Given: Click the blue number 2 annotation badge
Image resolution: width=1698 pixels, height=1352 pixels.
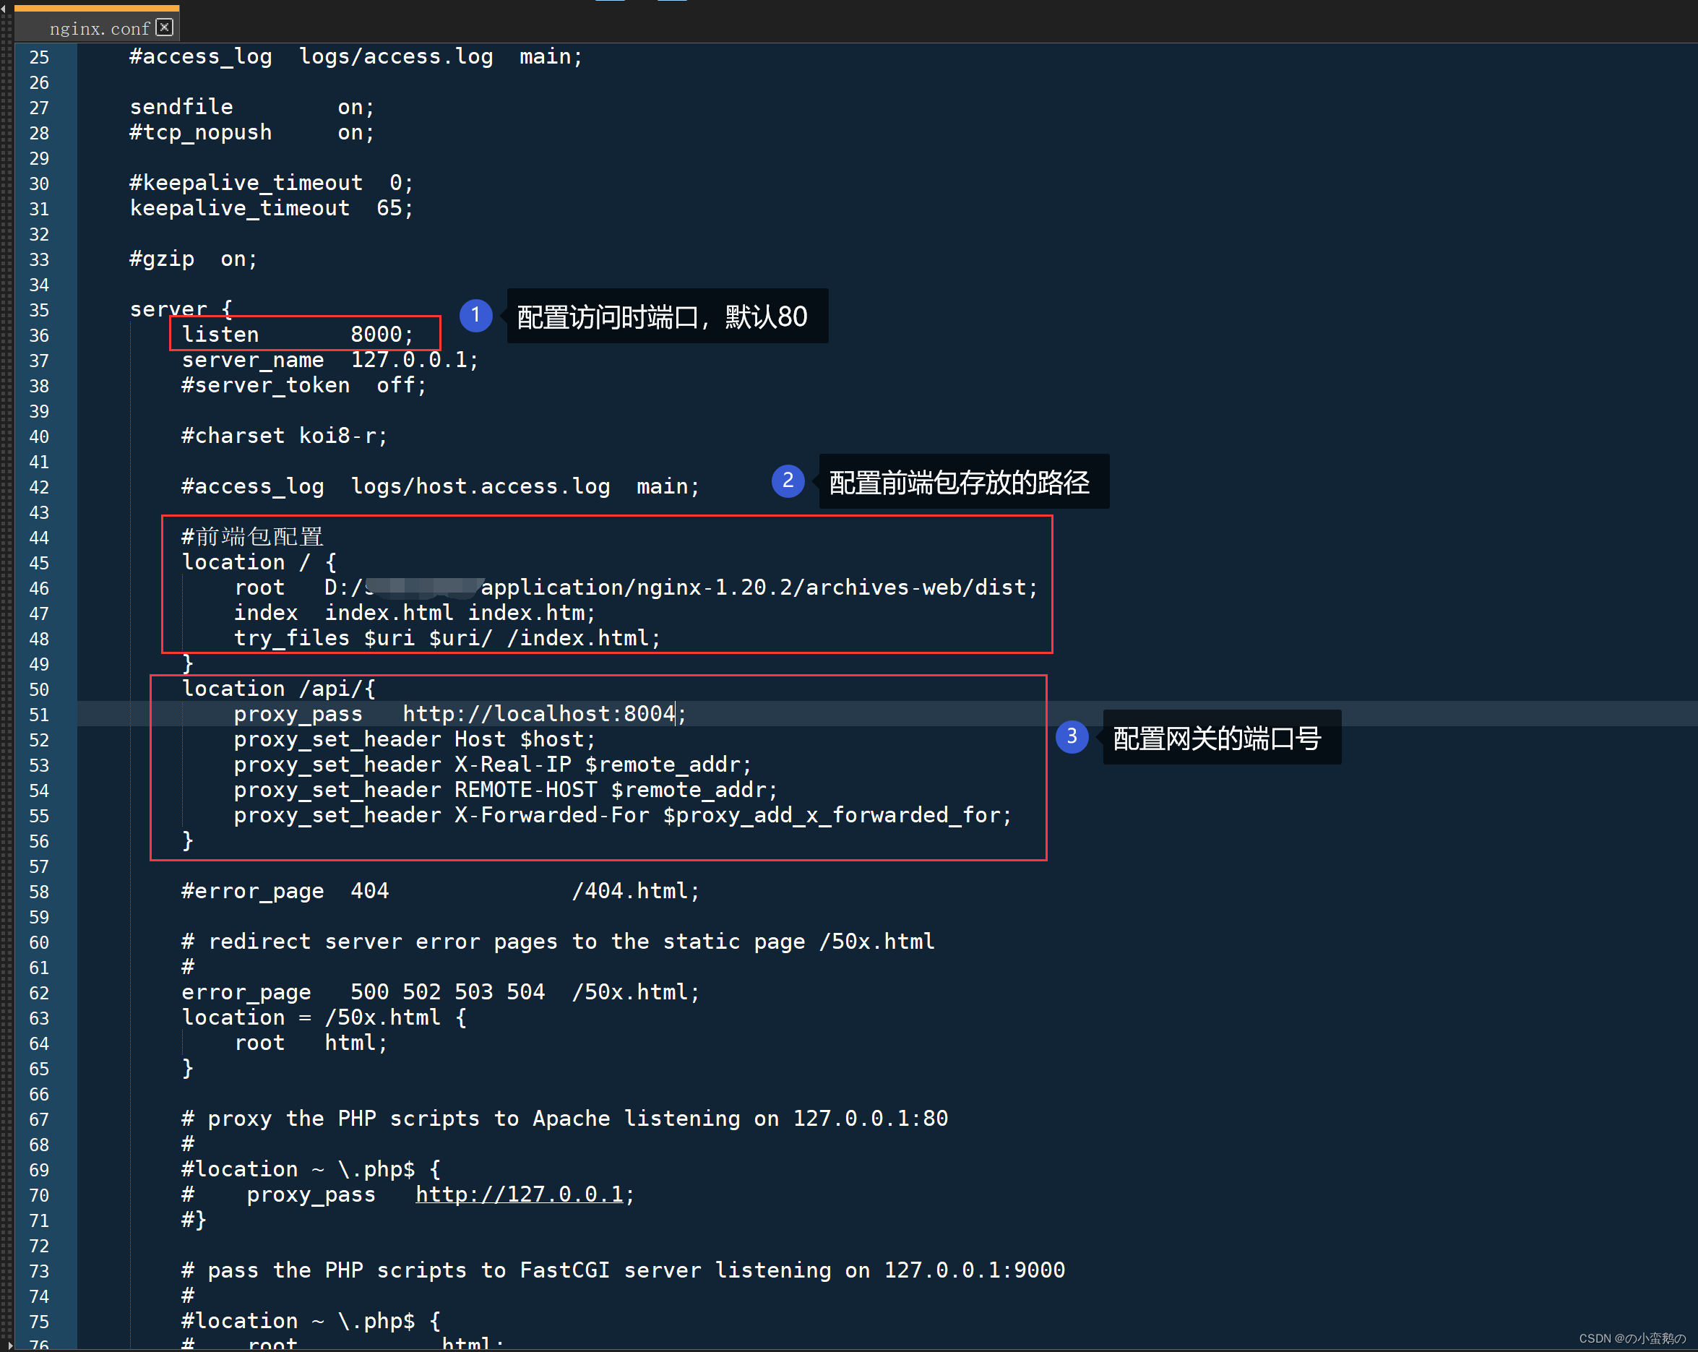Looking at the screenshot, I should click(x=788, y=481).
